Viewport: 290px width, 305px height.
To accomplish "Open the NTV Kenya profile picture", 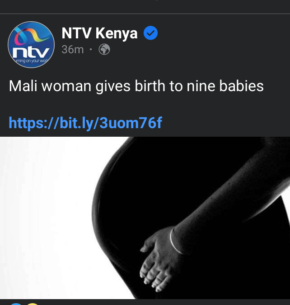I will [x=31, y=45].
